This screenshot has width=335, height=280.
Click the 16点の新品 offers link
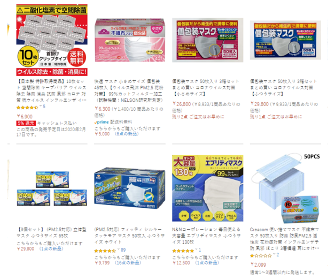(x=128, y=263)
